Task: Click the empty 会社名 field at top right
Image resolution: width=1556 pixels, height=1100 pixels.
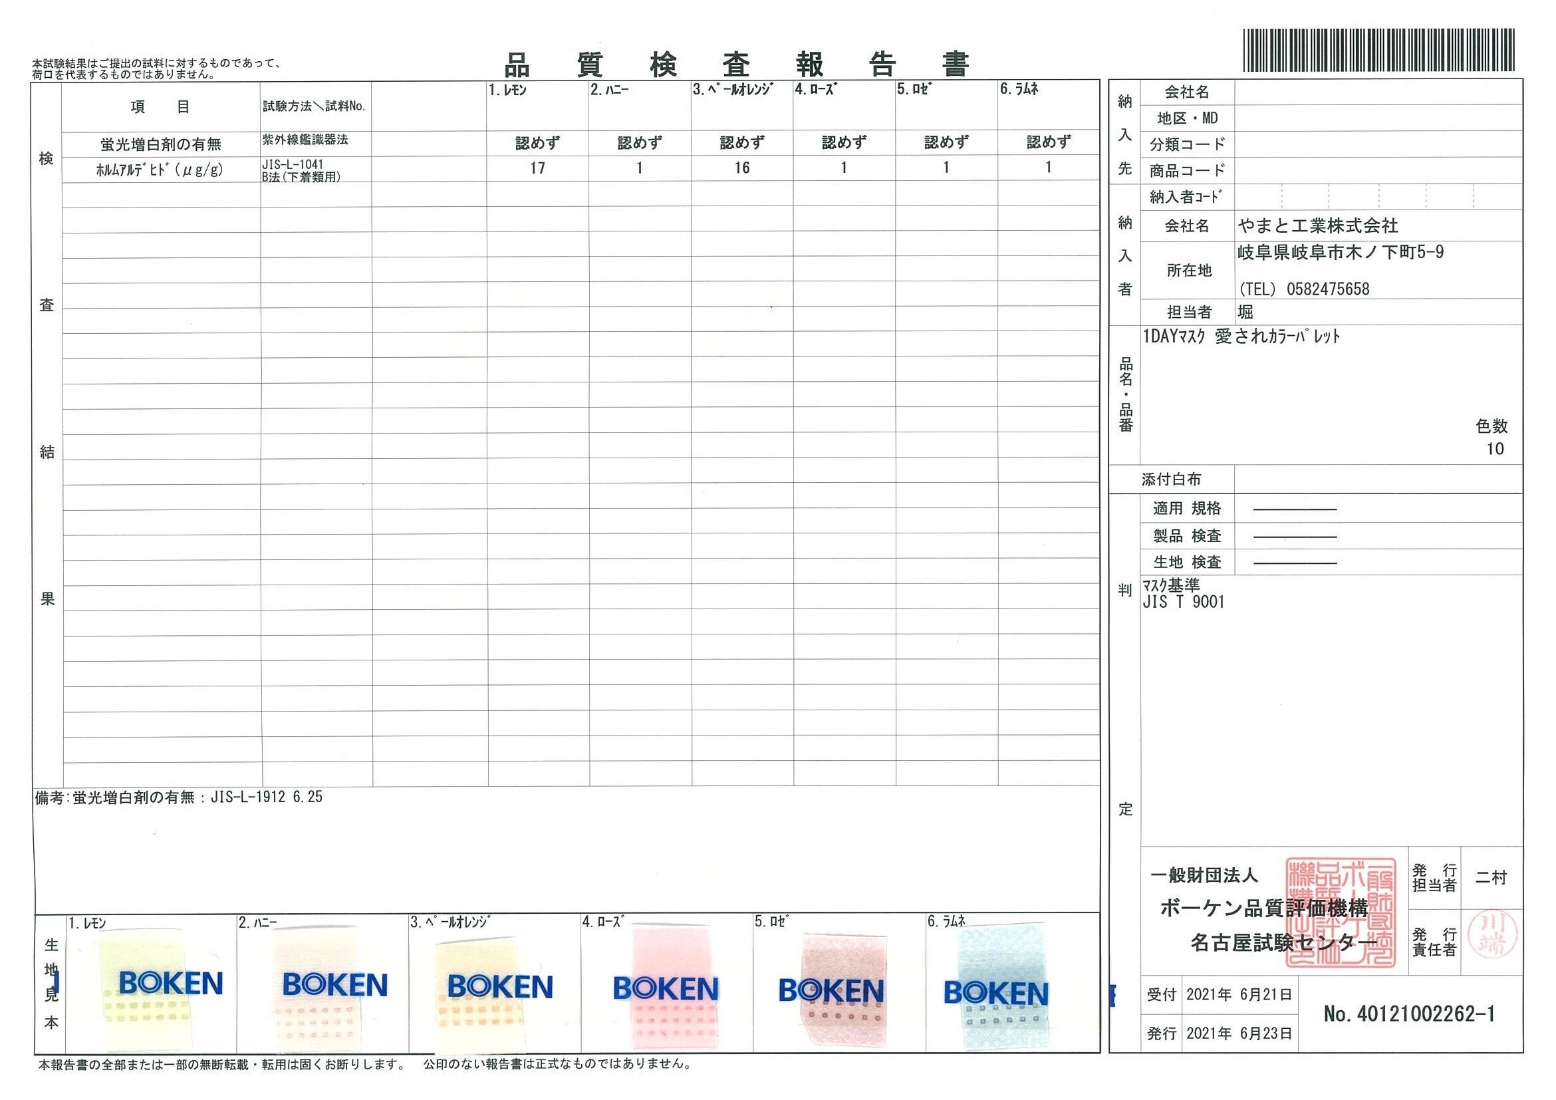Action: [1377, 92]
